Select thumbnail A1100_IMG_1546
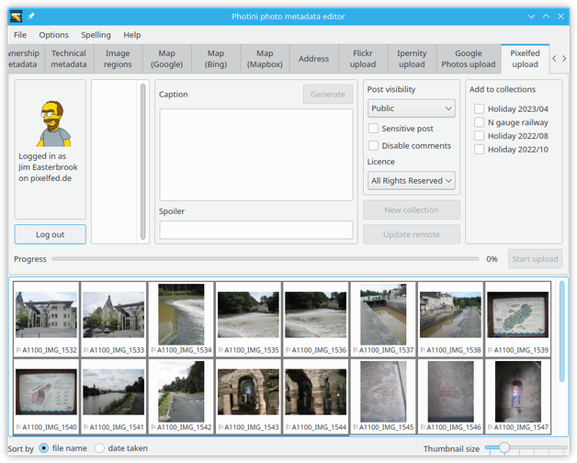 point(450,396)
